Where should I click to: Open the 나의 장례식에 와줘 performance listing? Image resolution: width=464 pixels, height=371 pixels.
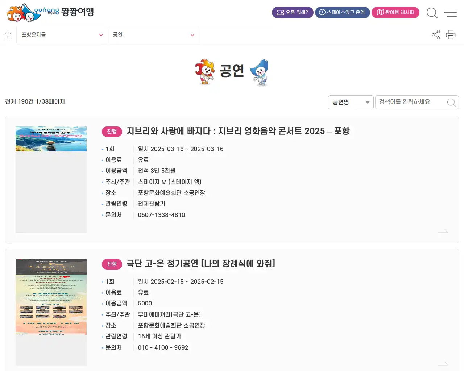(201, 264)
